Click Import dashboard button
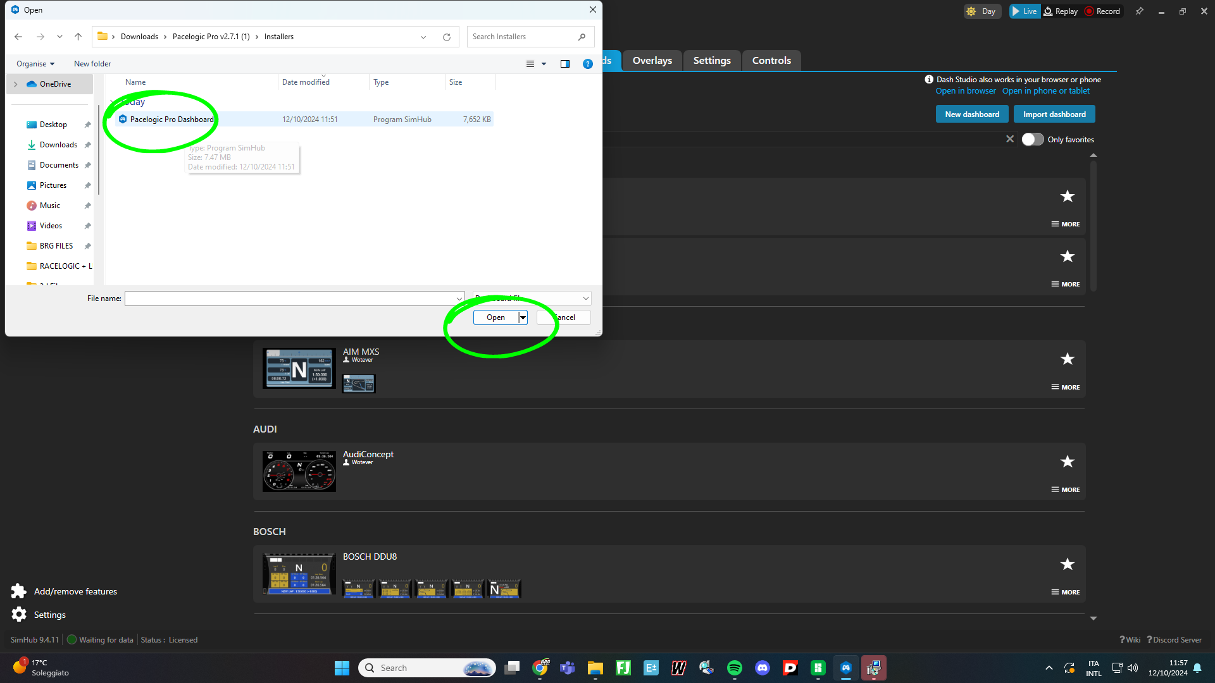 pyautogui.click(x=1054, y=114)
